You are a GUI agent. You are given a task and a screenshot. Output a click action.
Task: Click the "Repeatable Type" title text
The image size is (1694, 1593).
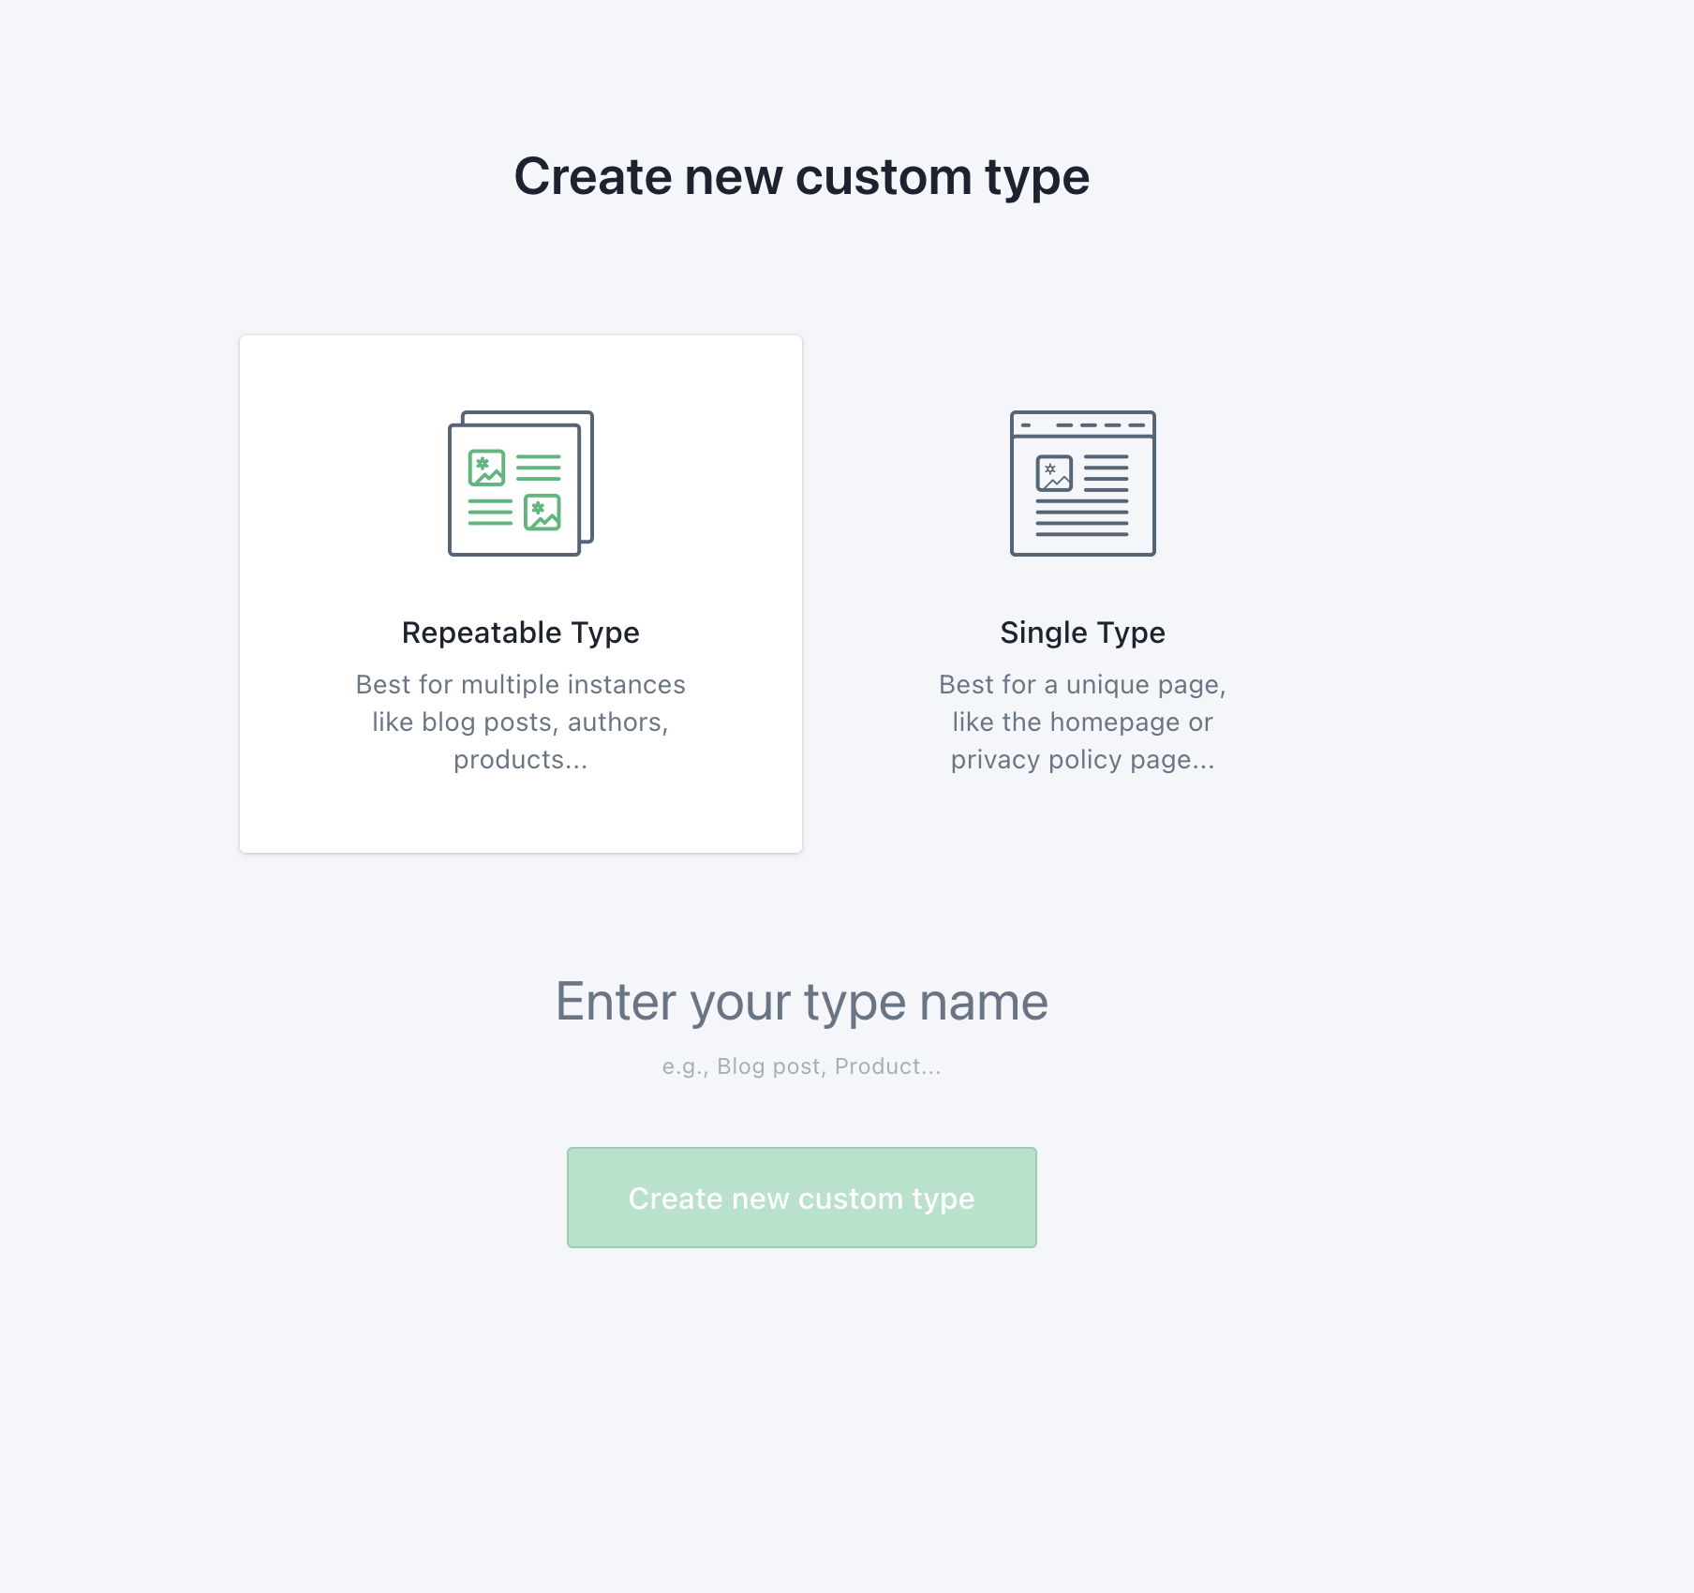click(x=521, y=633)
